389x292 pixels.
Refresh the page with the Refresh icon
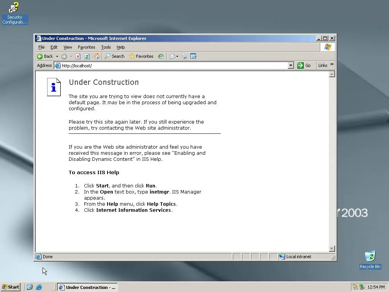(x=87, y=56)
